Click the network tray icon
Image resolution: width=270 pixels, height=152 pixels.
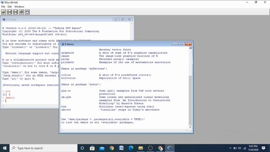click(x=245, y=148)
